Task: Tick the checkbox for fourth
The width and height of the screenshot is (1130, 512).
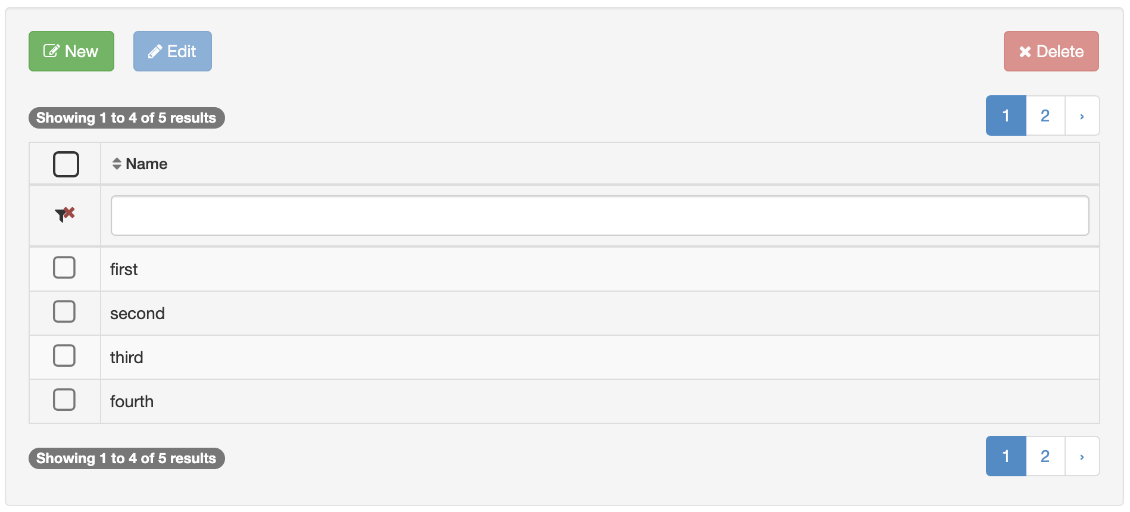Action: (x=64, y=399)
